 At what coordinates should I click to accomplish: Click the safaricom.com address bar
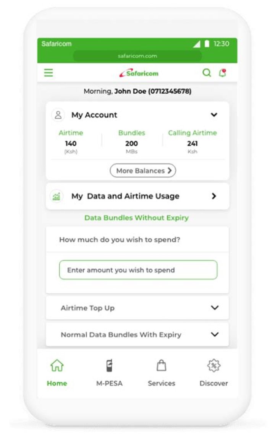(x=137, y=56)
